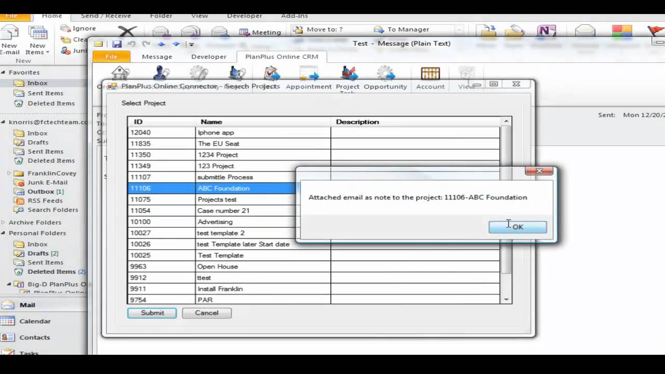Open the Outlook Folder tab
665x374 pixels.
(x=161, y=16)
